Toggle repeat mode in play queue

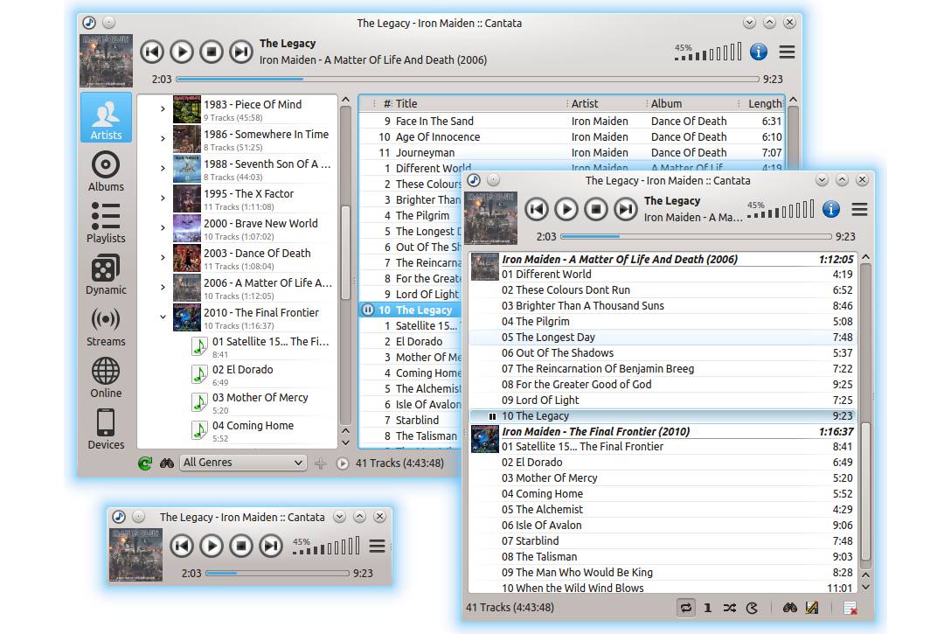pyautogui.click(x=686, y=608)
